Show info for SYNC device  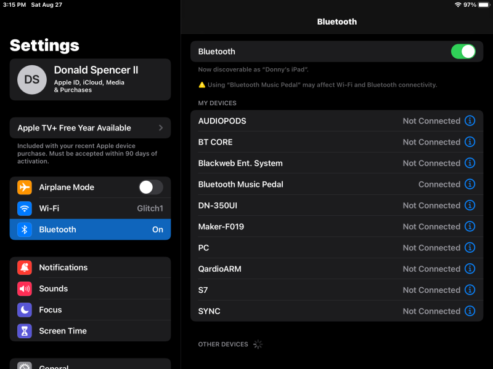tap(470, 311)
